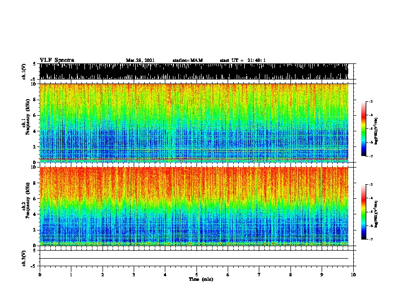Image resolution: width=398 pixels, height=308 pixels.
Task: Click the VLF Spectra title
Action: pos(57,60)
